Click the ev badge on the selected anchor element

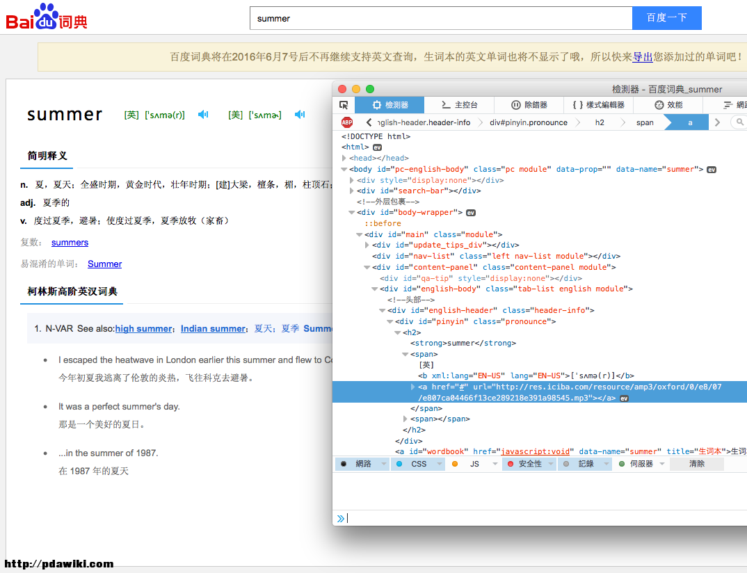tap(624, 398)
